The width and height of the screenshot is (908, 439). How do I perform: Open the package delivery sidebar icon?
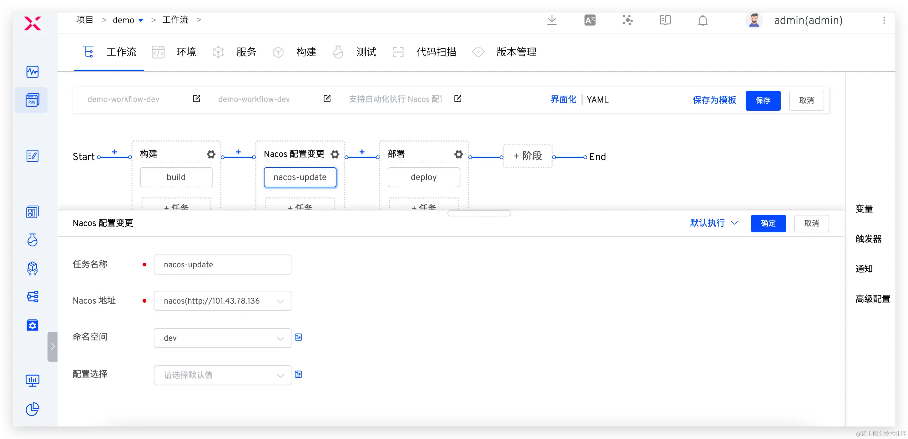click(x=33, y=268)
